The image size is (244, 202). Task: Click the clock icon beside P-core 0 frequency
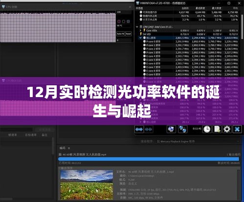(144, 42)
